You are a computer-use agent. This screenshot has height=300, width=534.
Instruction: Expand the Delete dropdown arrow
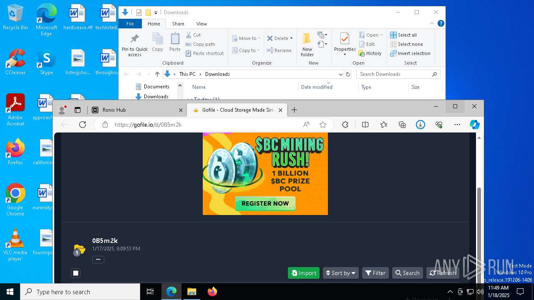pyautogui.click(x=291, y=38)
